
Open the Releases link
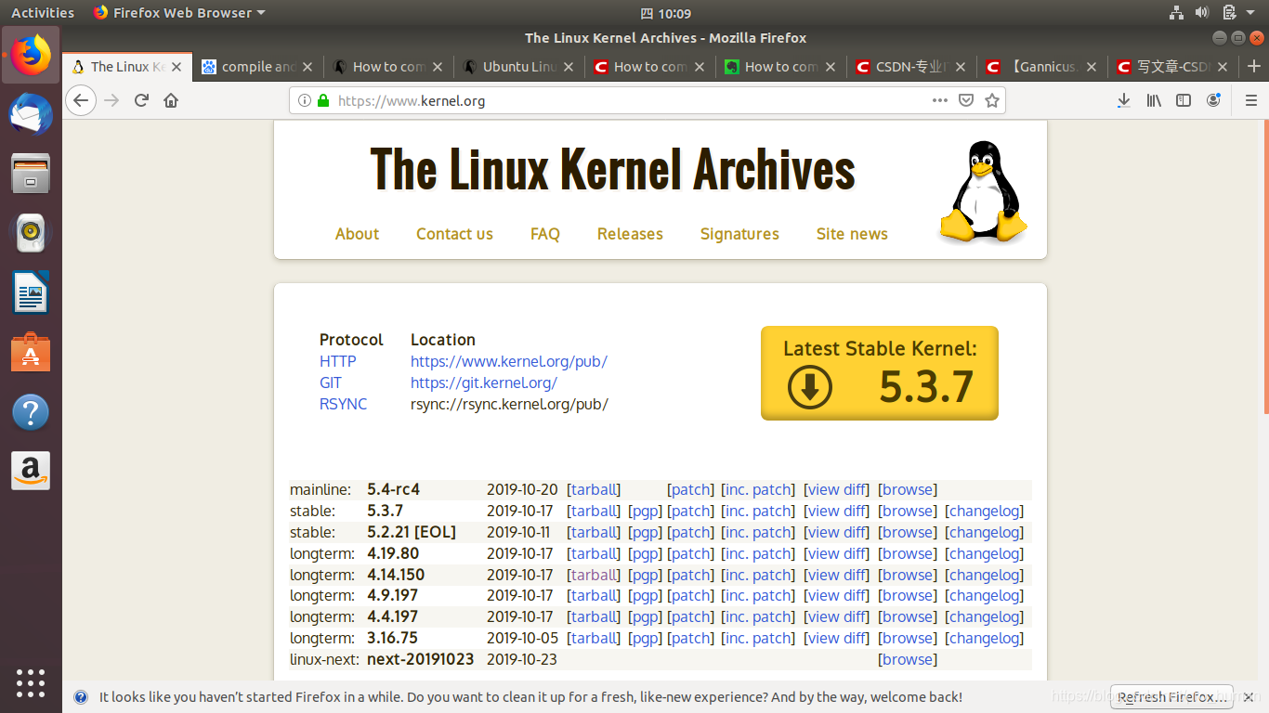pyautogui.click(x=630, y=234)
